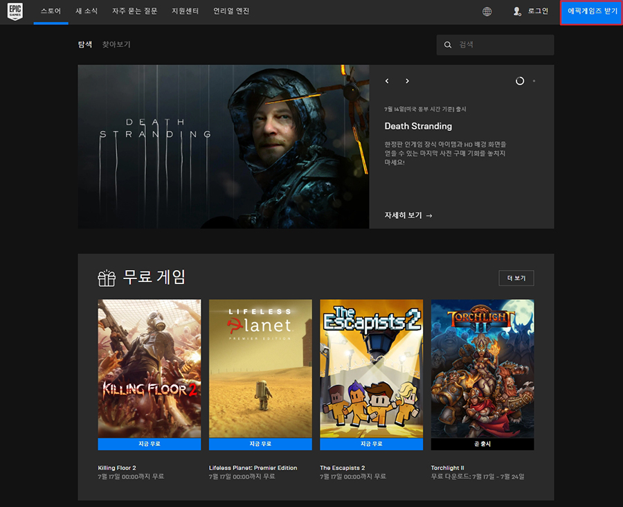Click the Epic Games logo
623x507 pixels.
[15, 11]
